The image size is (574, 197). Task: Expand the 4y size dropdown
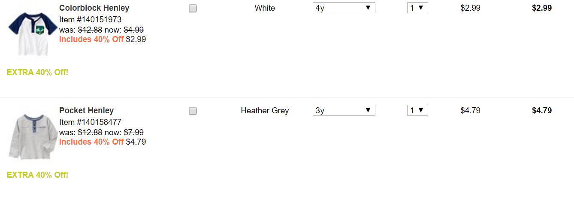coord(344,8)
